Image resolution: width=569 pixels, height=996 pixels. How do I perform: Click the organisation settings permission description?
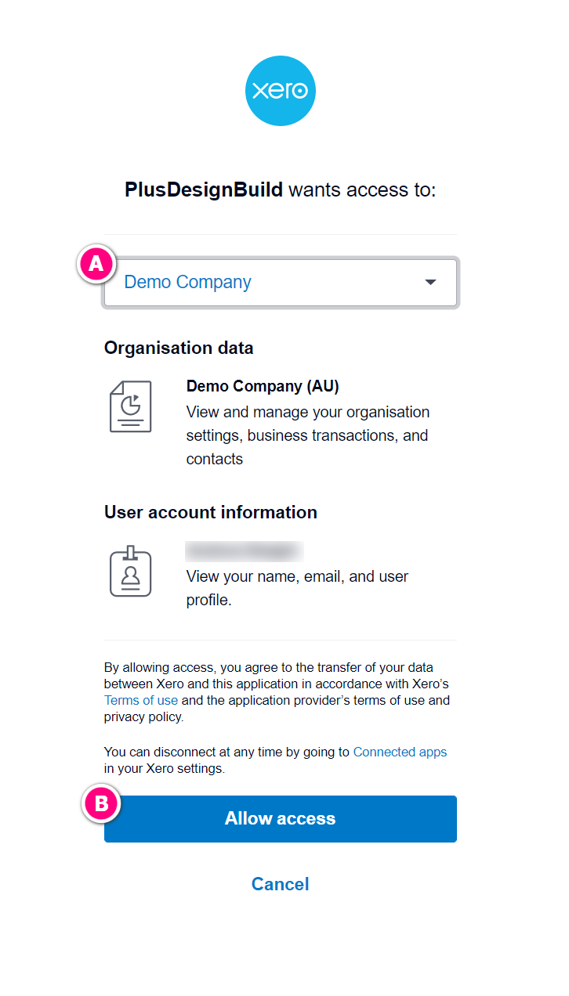(x=308, y=435)
